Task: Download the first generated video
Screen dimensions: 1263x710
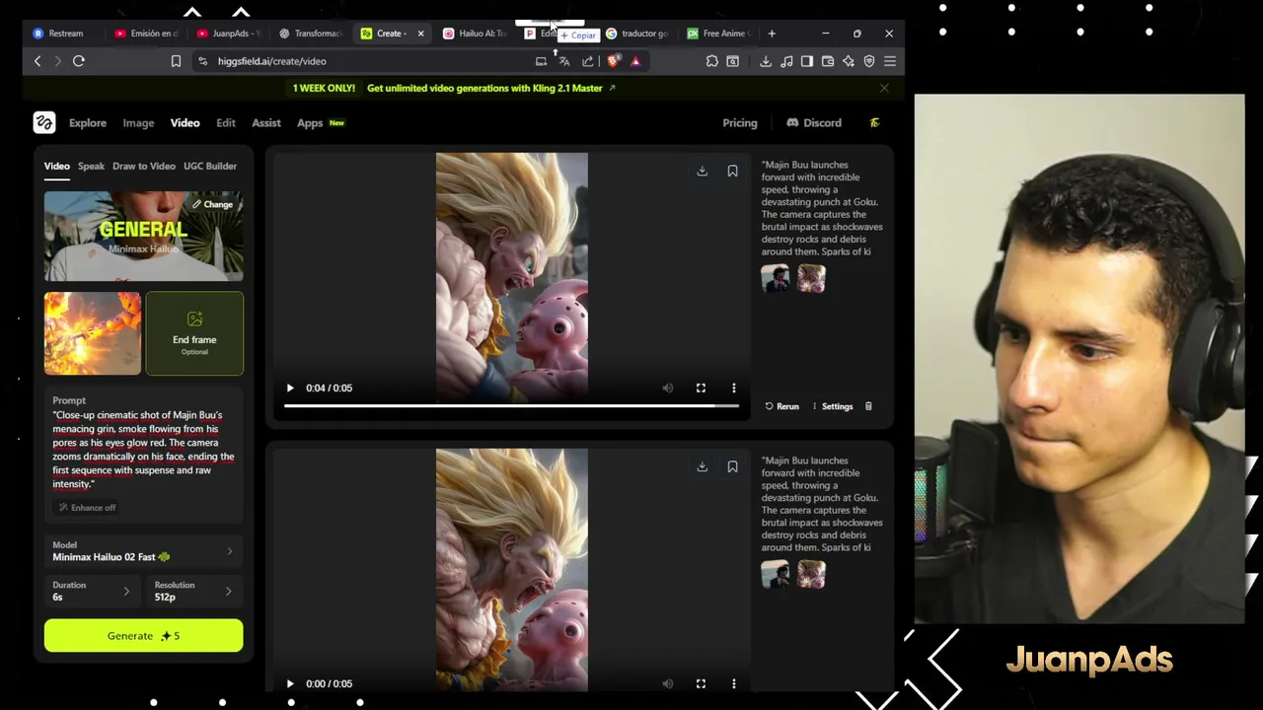Action: [702, 171]
